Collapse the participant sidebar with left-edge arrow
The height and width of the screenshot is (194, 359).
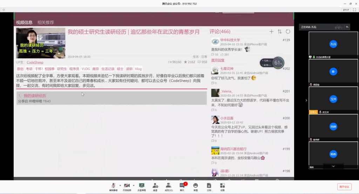(306, 100)
